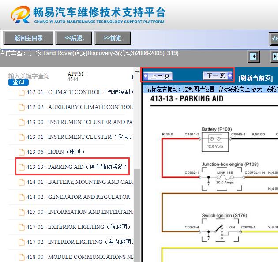The height and width of the screenshot is (262, 278).
Task: Go to next page with 下一页
Action: coord(218,76)
